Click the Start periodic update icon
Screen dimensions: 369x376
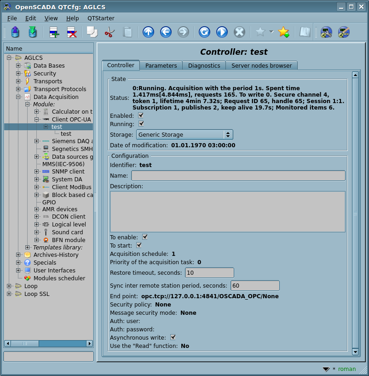pos(222,32)
